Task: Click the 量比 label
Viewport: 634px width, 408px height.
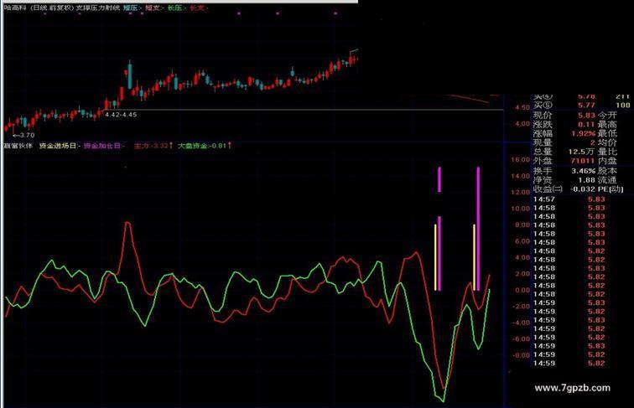Action: click(607, 152)
